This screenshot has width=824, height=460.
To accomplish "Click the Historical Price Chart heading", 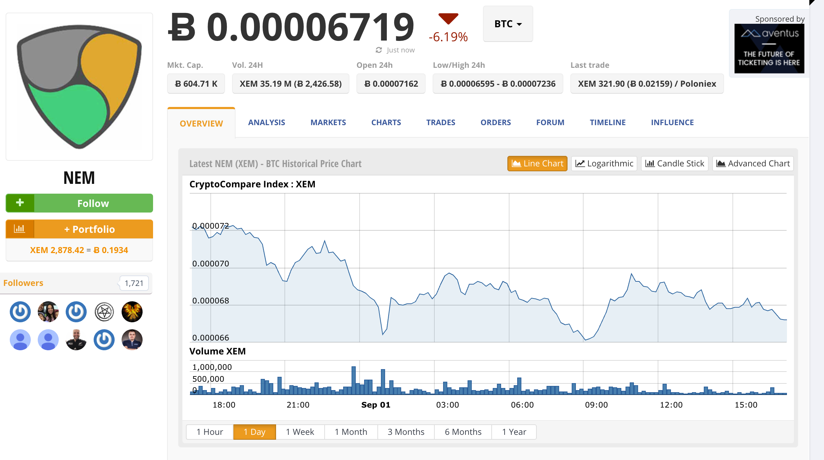I will tap(275, 164).
